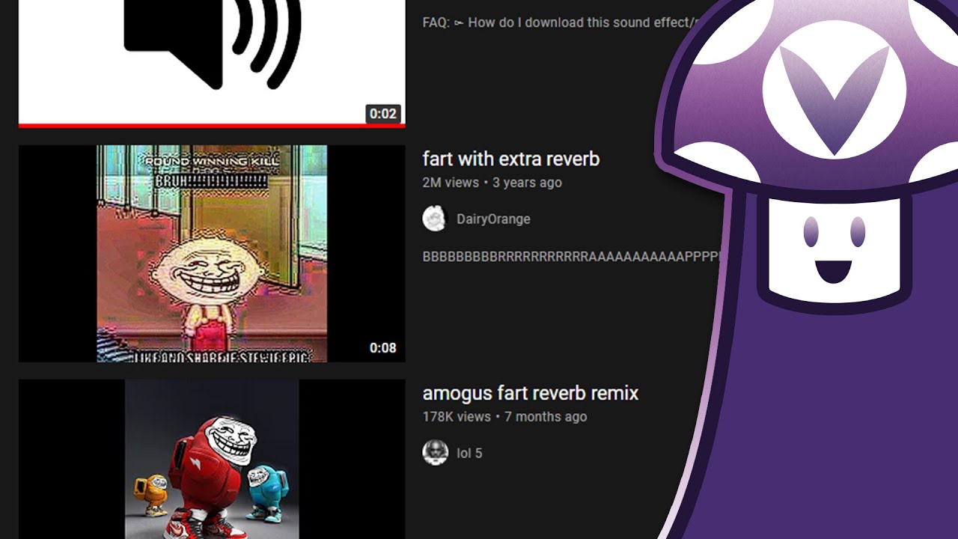Click the 'FAQ: How do I download' description
Viewport: 958px width, 539px height.
pos(561,22)
